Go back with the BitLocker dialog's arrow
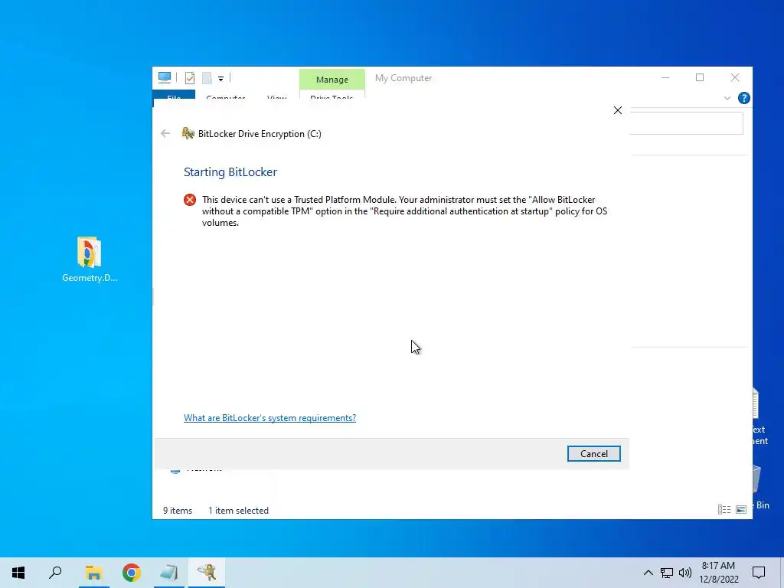Image resolution: width=784 pixels, height=588 pixels. click(x=165, y=133)
